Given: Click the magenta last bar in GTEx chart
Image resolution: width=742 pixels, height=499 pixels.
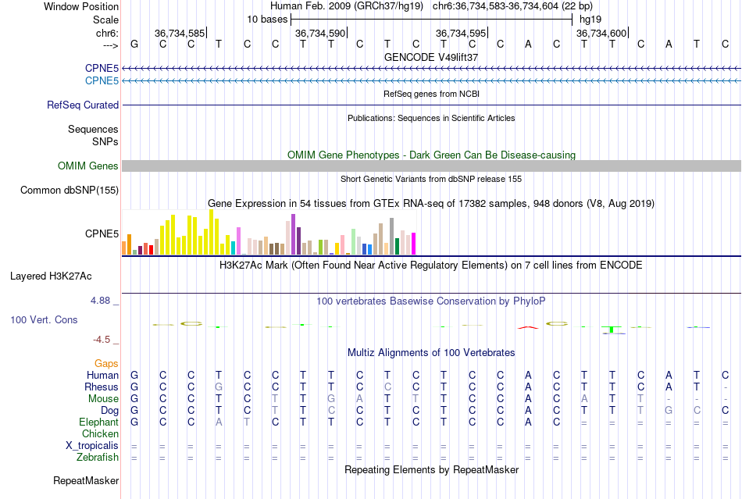Looking at the screenshot, I should [x=414, y=244].
